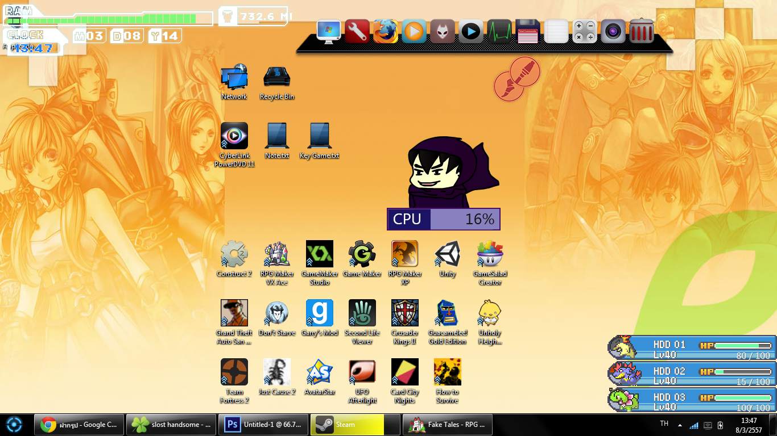
Task: Open the AvatarStar shortcut
Action: point(320,377)
